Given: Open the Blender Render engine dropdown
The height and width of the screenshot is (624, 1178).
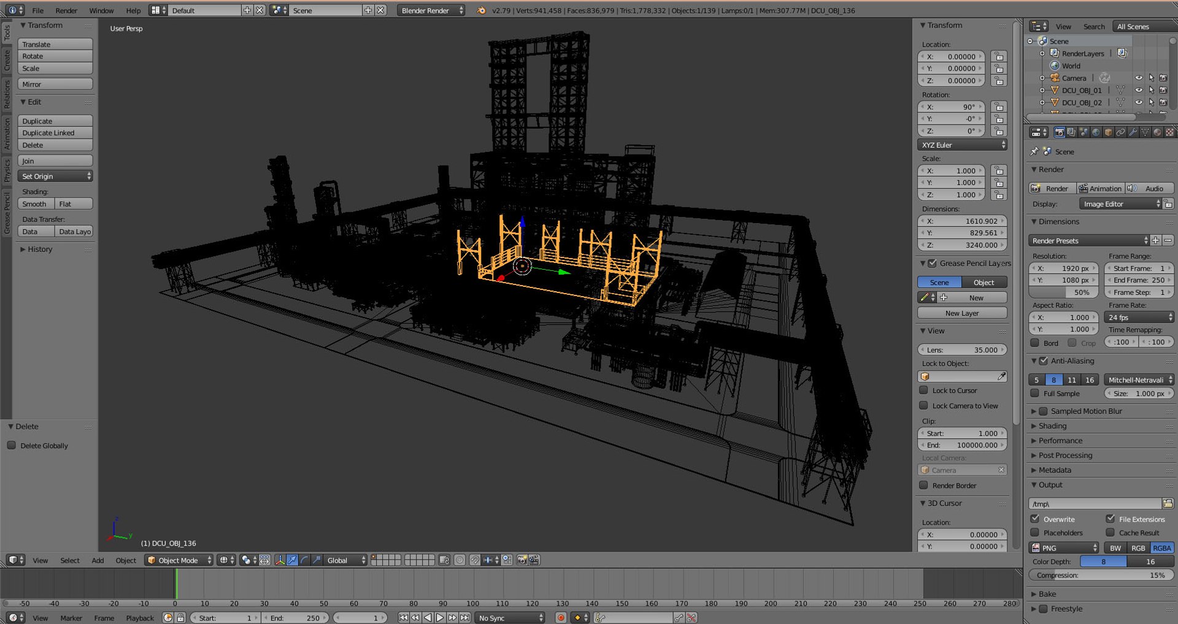Looking at the screenshot, I should click(x=431, y=10).
